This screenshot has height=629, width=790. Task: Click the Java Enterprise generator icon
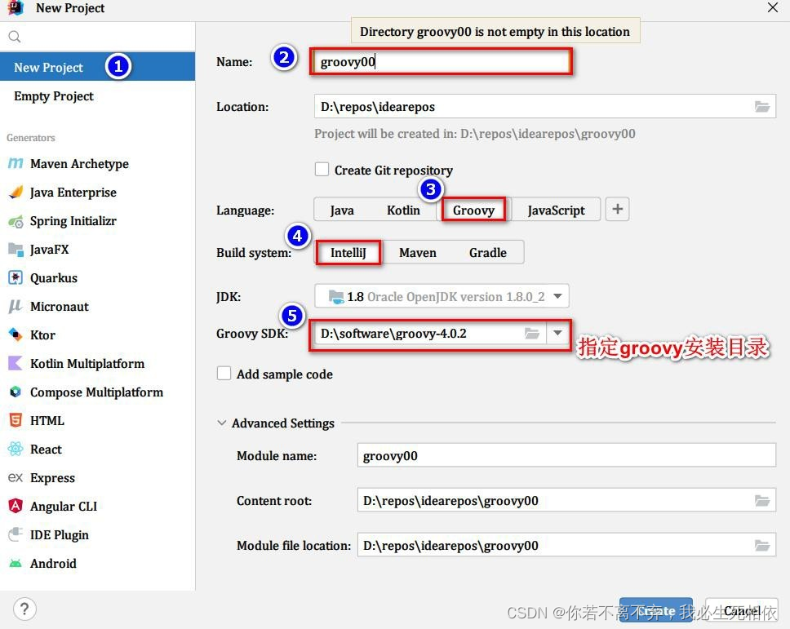pos(16,193)
